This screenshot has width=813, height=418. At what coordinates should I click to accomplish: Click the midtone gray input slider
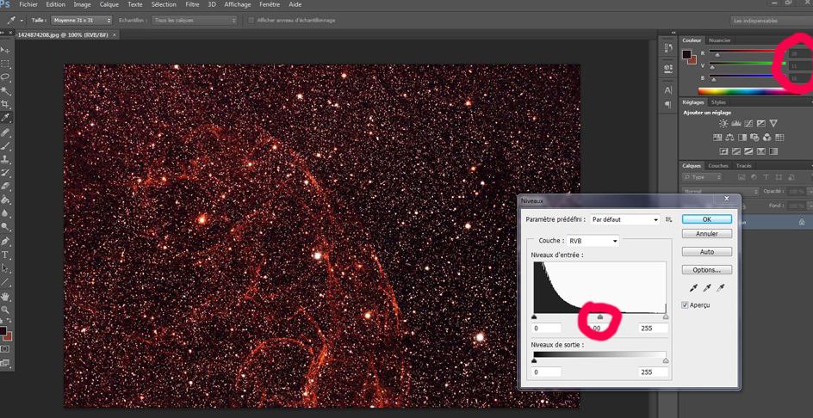click(600, 317)
